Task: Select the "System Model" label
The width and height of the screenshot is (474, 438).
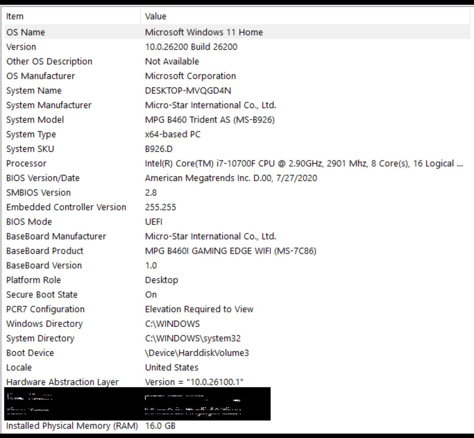Action: point(35,120)
